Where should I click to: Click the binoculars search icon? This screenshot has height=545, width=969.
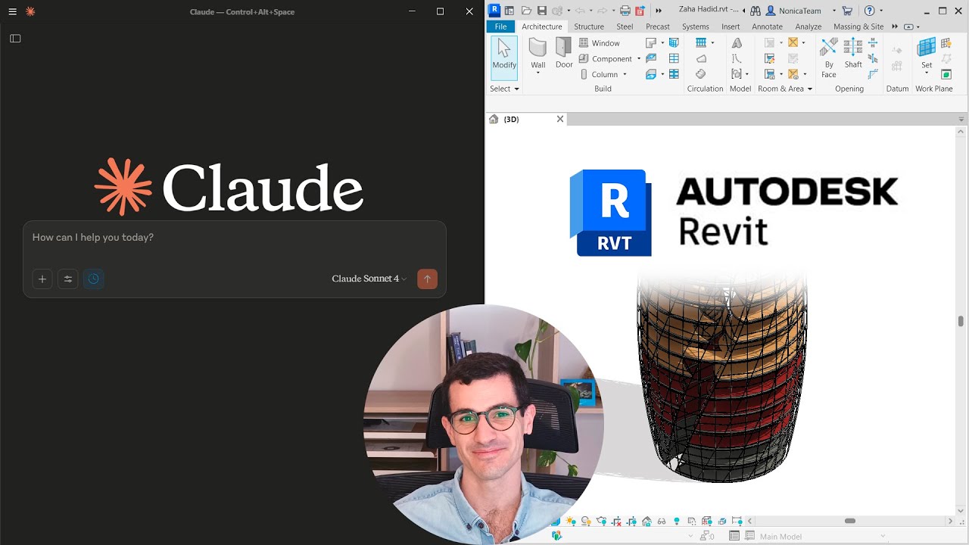[755, 11]
